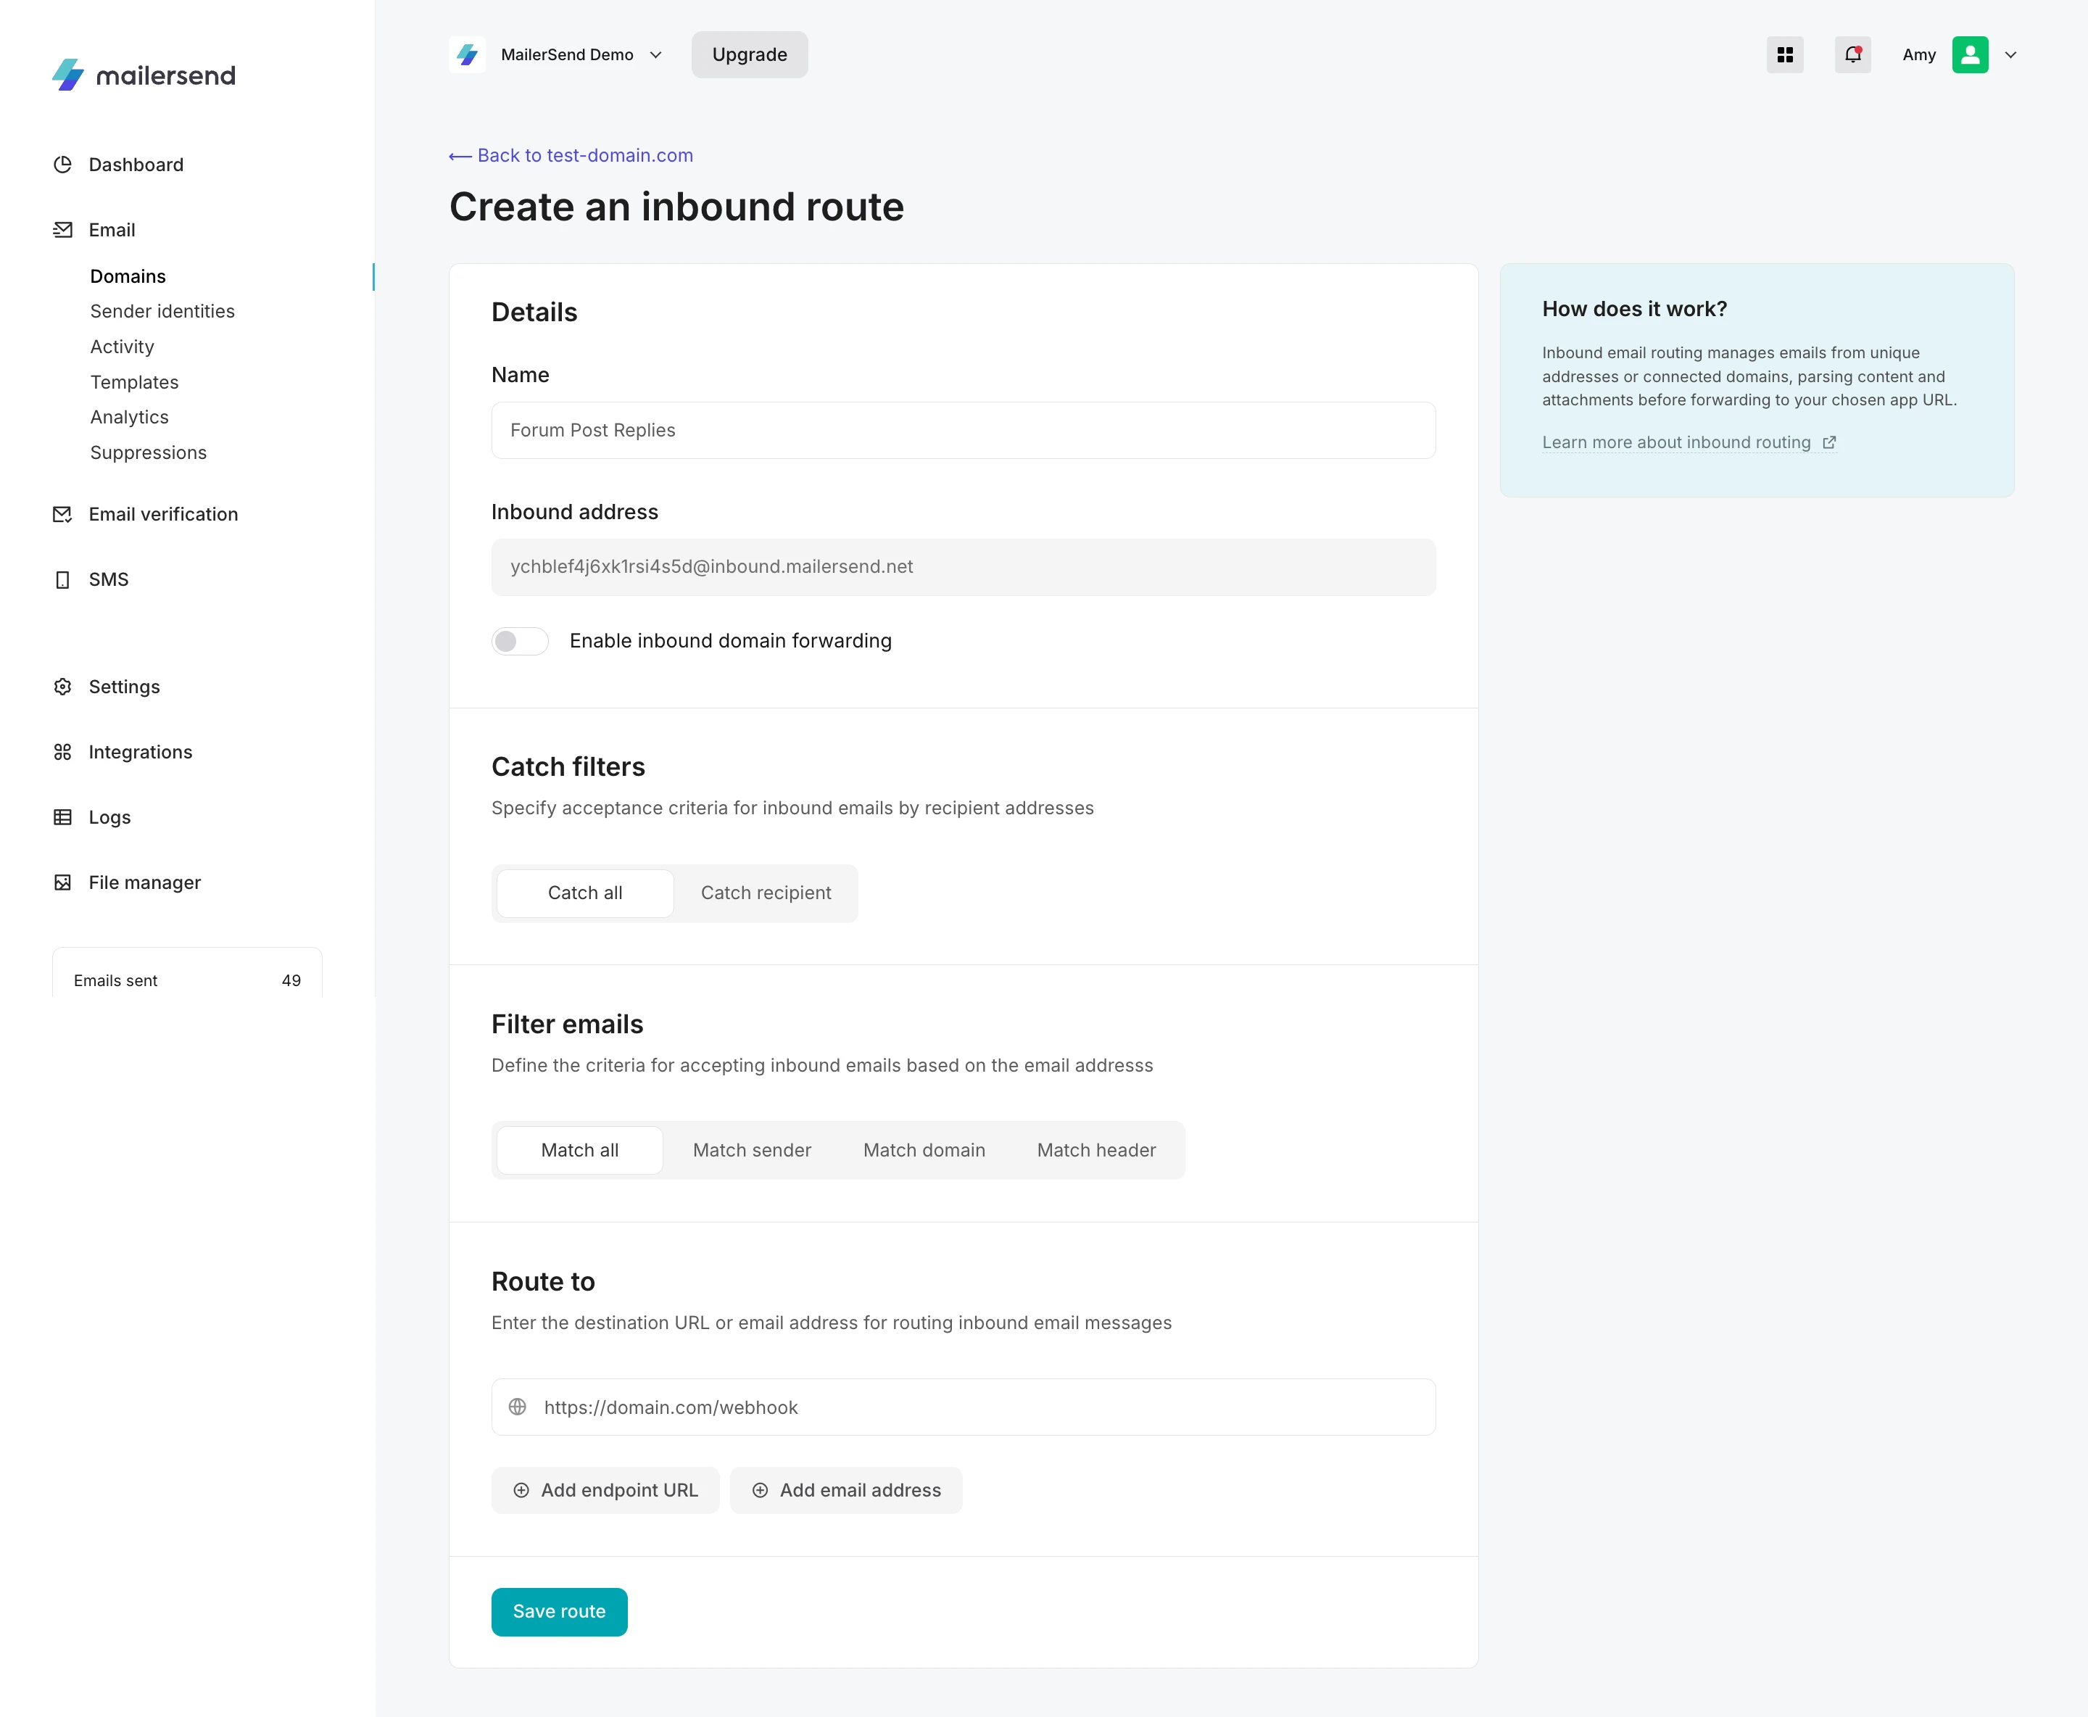Open Sender identities in the sidebar

(162, 312)
